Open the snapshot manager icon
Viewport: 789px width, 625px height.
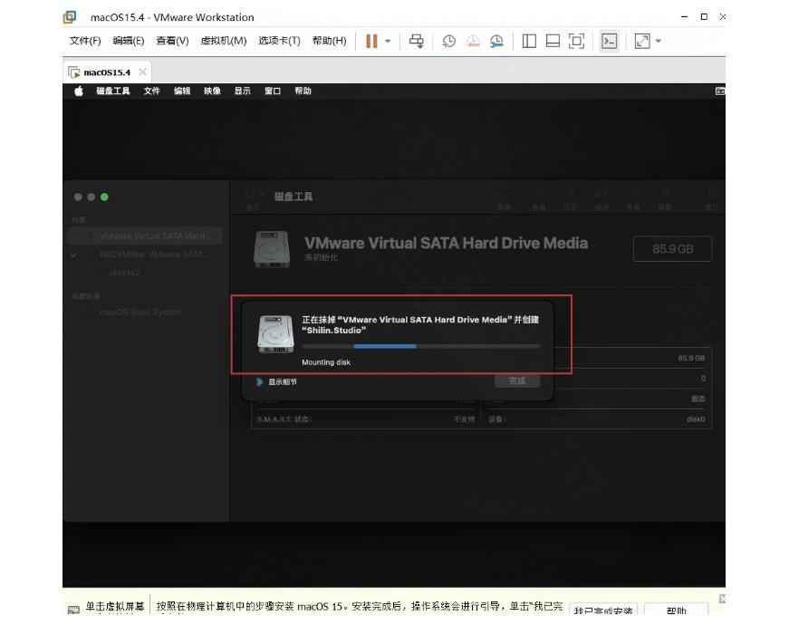click(x=496, y=42)
